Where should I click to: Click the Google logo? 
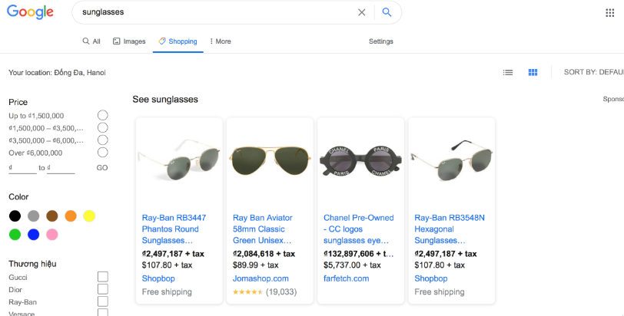tap(30, 12)
